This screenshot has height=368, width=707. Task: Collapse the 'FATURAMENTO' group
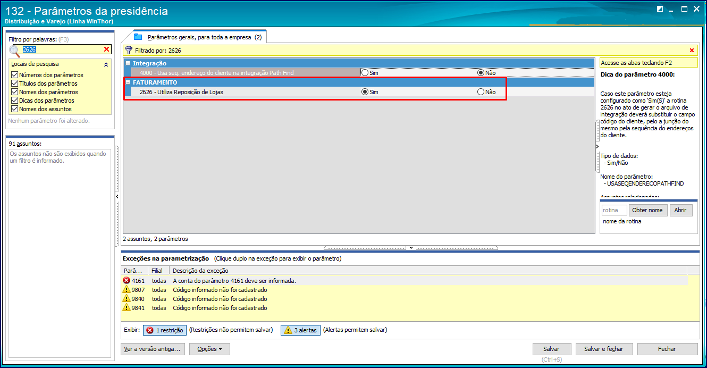128,82
